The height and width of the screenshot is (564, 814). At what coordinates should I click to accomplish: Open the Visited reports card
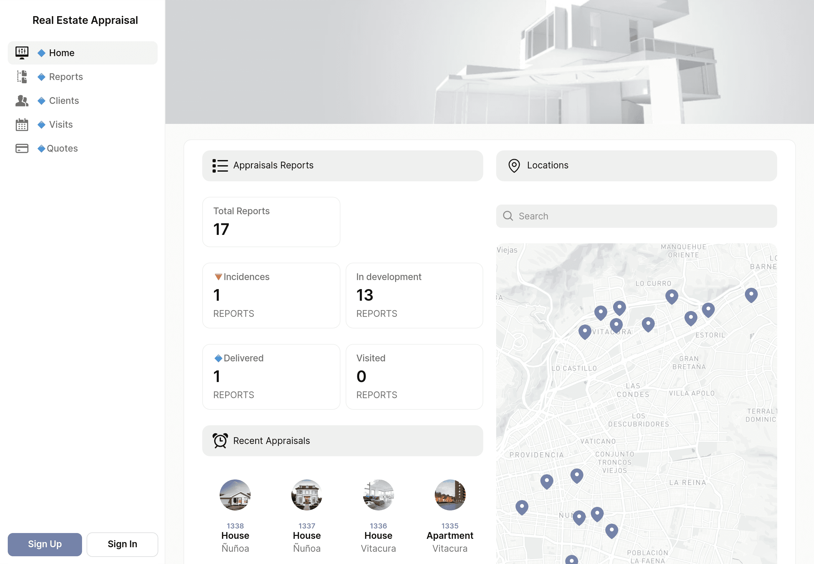pyautogui.click(x=414, y=377)
